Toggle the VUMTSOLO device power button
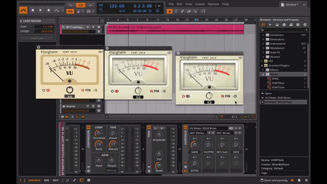Viewport: 327px width, 184px height. tap(185, 127)
